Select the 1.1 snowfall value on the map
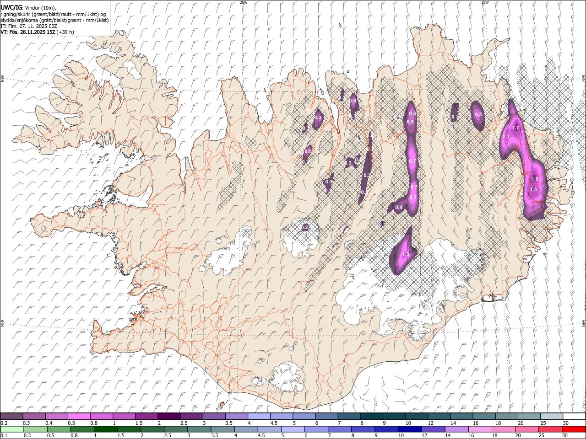Image resolution: width=586 pixels, height=439 pixels. [x=506, y=137]
